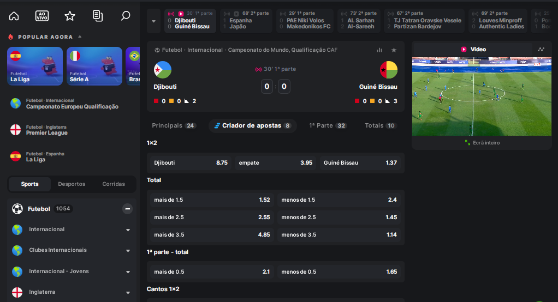Show match statistics bar chart icon
Viewport: 558px width, 302px height.
click(379, 50)
